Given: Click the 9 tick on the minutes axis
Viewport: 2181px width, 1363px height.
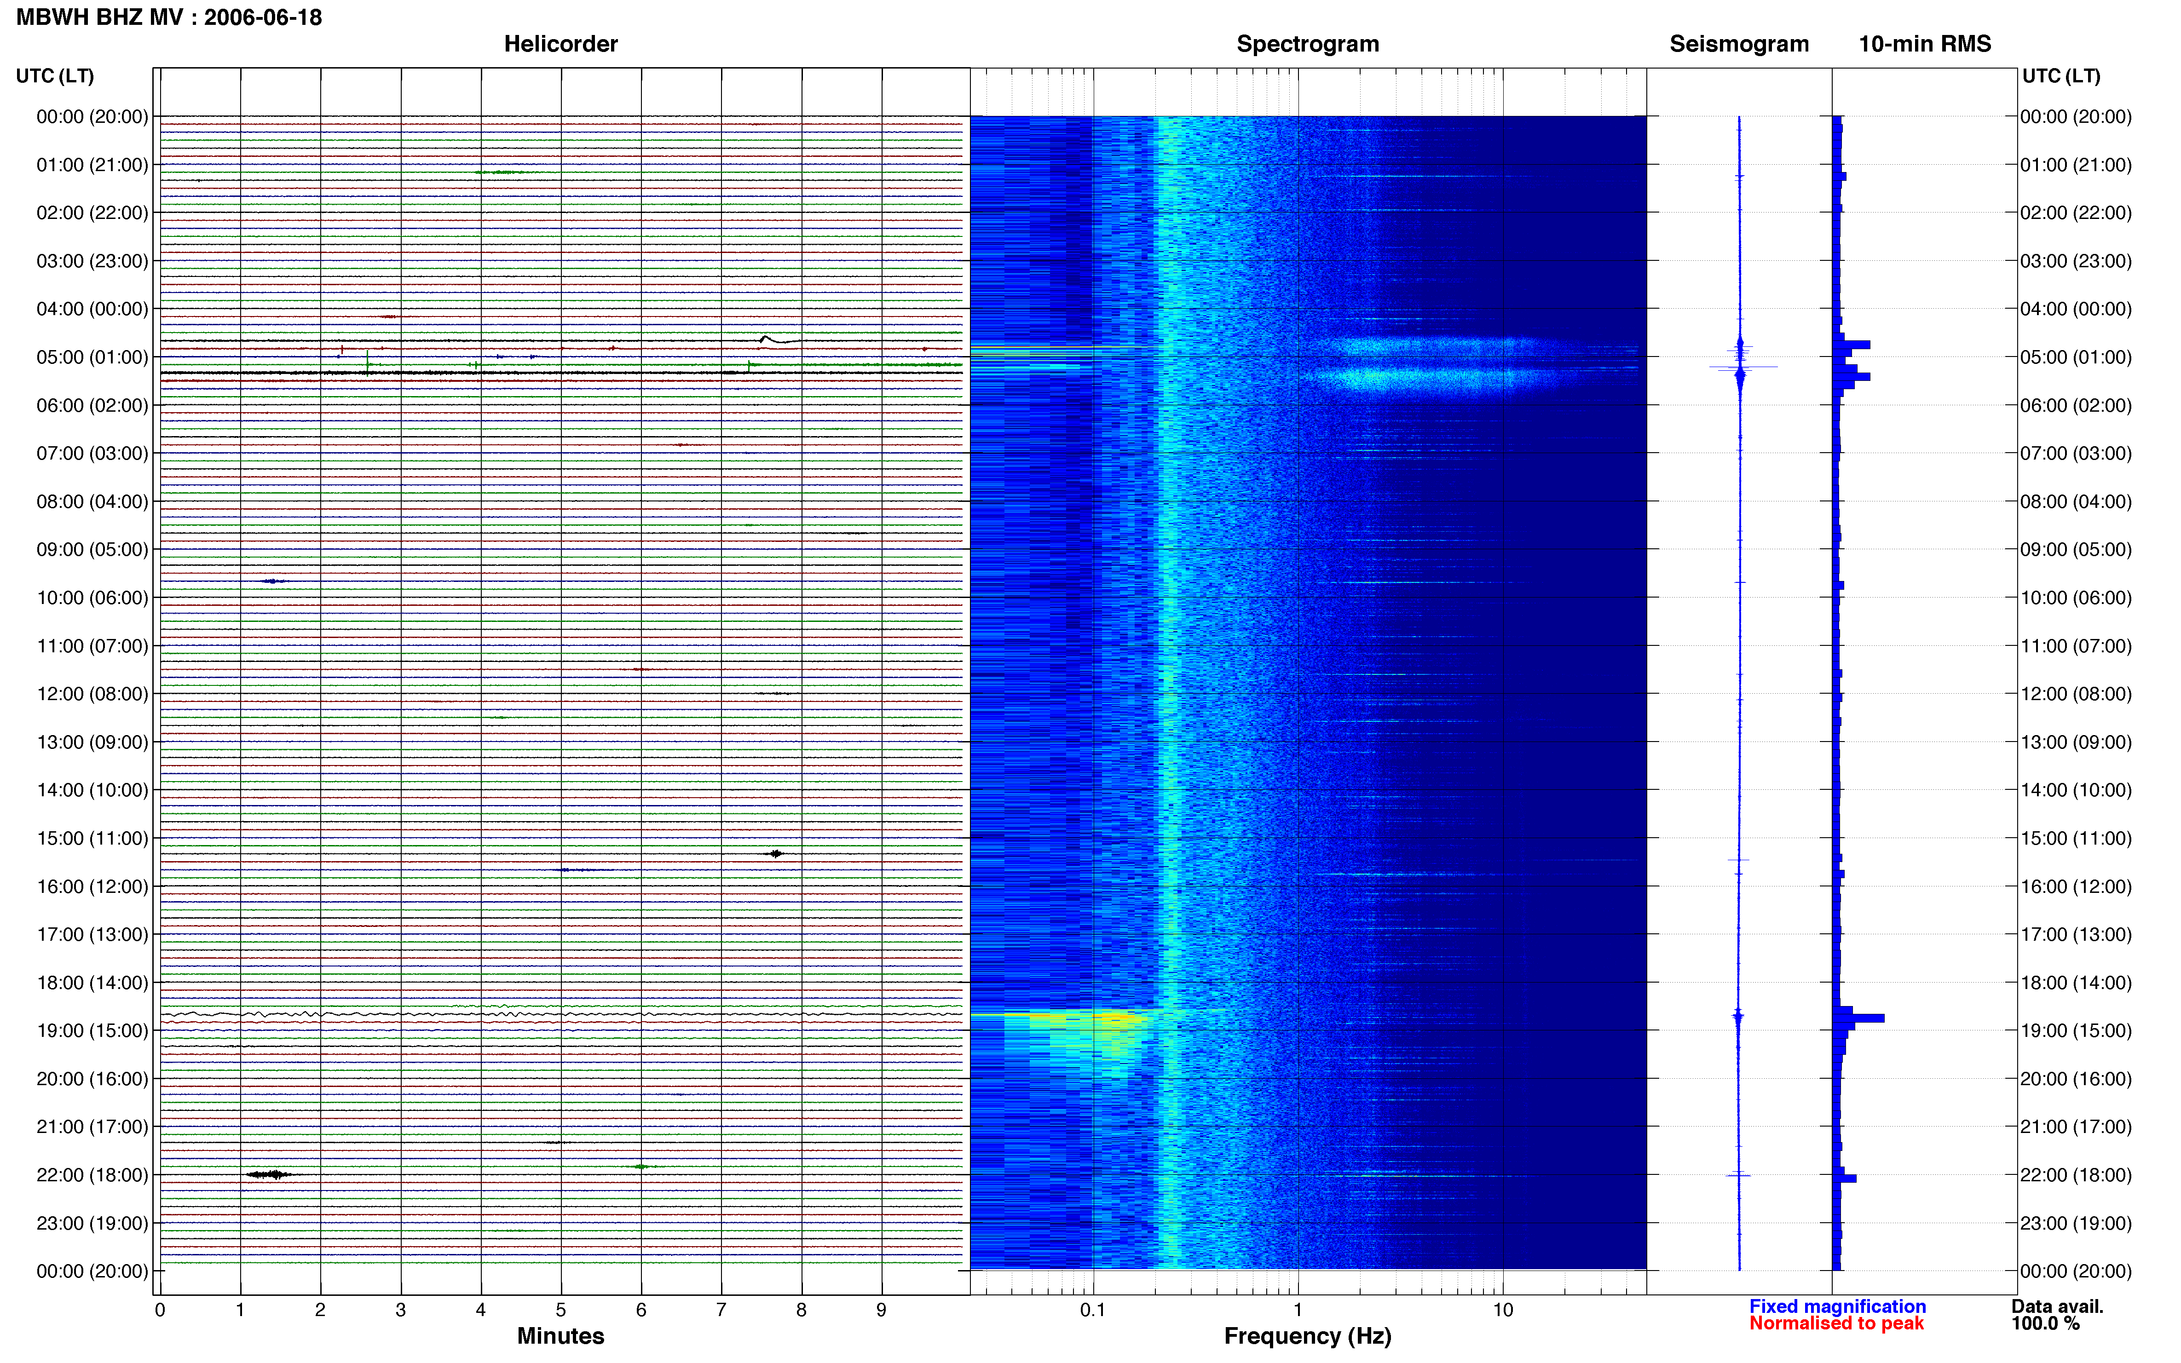Looking at the screenshot, I should pyautogui.click(x=881, y=1309).
